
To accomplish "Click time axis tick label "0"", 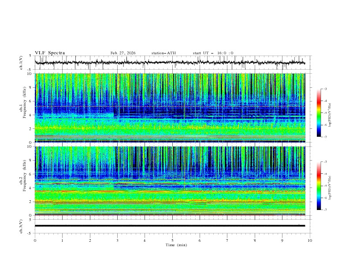I will click(x=35, y=240).
